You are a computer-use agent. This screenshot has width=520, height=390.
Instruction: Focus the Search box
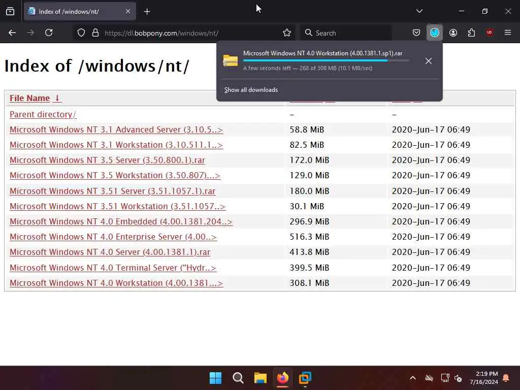(346, 33)
